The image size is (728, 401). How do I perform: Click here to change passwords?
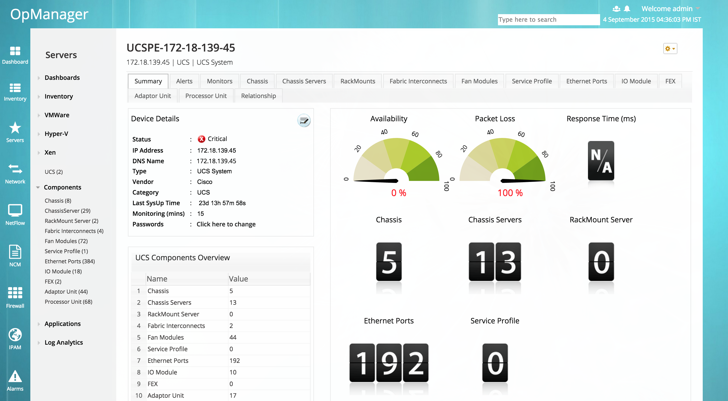tap(226, 224)
